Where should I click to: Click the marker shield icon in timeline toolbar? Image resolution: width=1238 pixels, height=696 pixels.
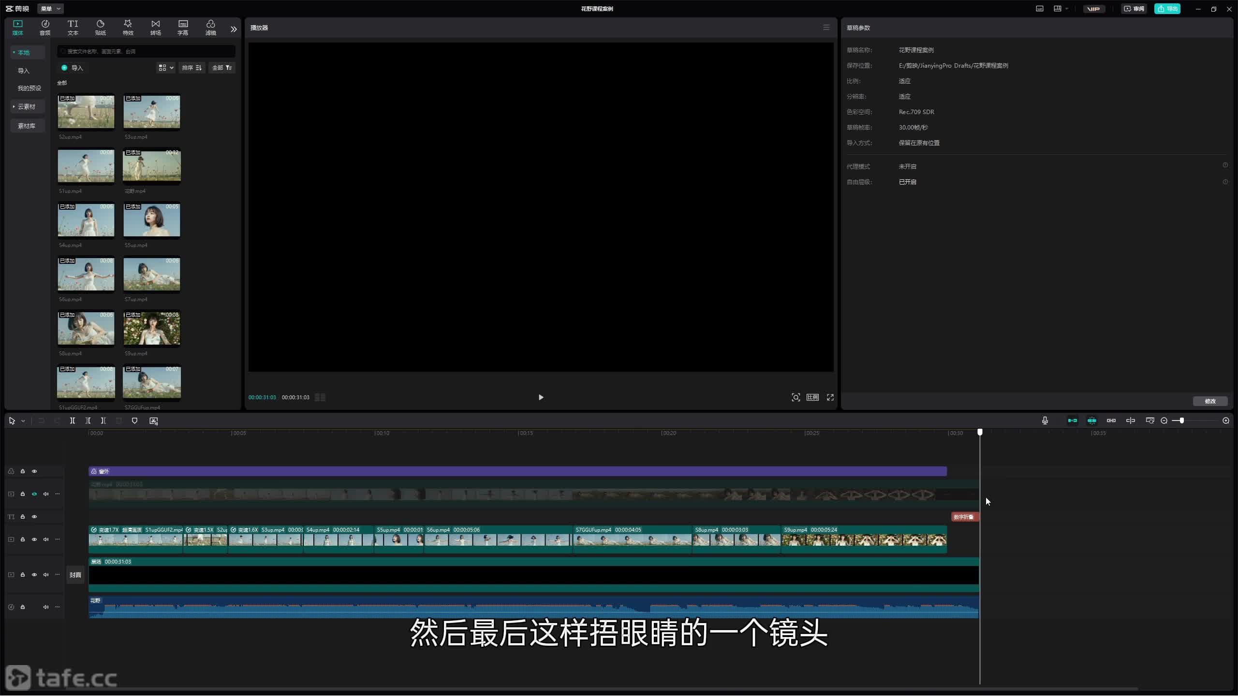click(134, 420)
